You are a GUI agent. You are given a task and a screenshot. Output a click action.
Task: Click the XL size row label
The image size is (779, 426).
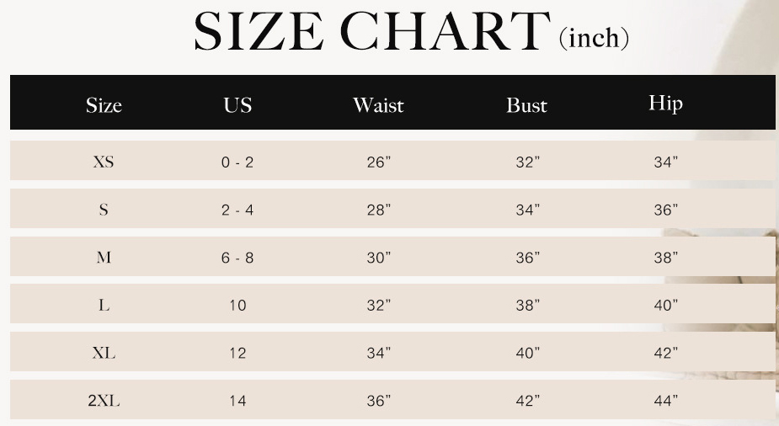104,353
